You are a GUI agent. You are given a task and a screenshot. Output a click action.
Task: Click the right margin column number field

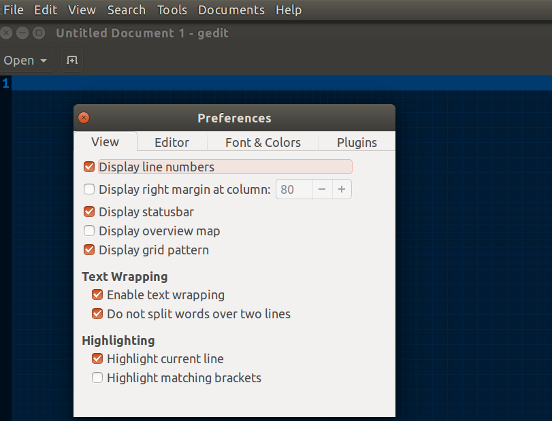294,189
